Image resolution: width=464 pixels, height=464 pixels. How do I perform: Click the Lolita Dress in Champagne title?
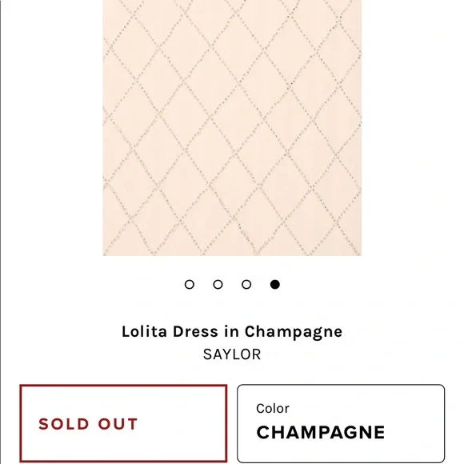click(x=232, y=332)
